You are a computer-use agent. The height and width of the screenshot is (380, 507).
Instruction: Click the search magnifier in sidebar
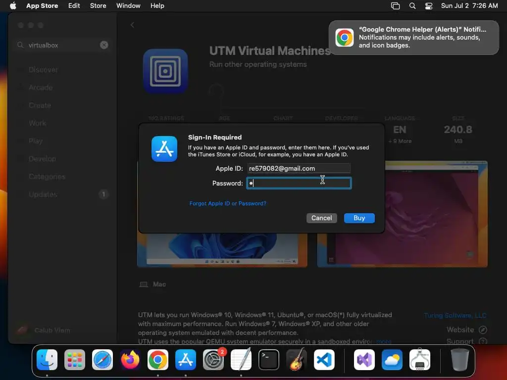pos(20,45)
